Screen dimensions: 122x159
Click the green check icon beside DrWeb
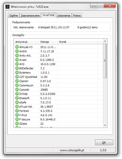pos(17,94)
